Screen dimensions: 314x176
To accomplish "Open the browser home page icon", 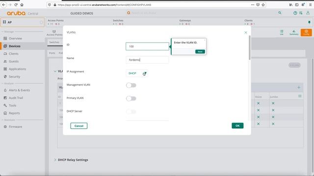I will [22, 5].
